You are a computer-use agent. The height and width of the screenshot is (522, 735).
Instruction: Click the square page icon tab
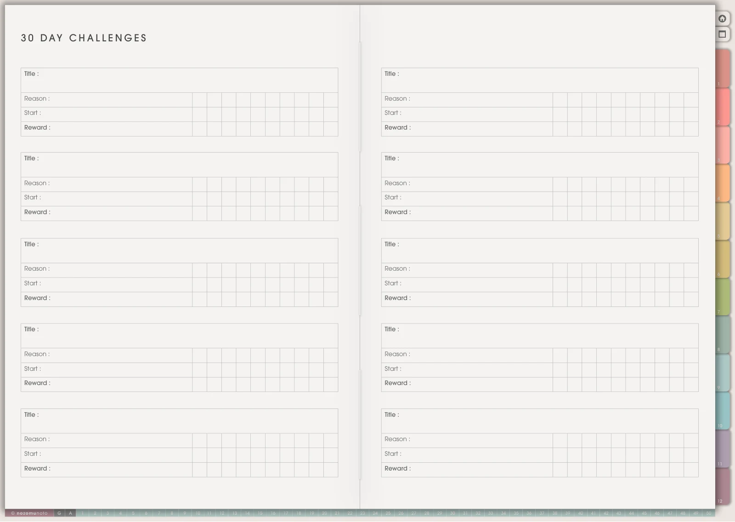coord(722,34)
